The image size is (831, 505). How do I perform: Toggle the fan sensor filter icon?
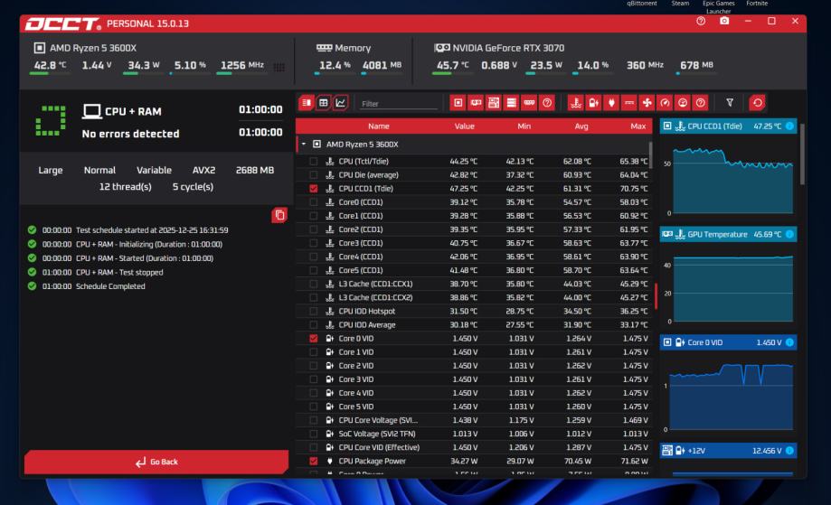647,103
